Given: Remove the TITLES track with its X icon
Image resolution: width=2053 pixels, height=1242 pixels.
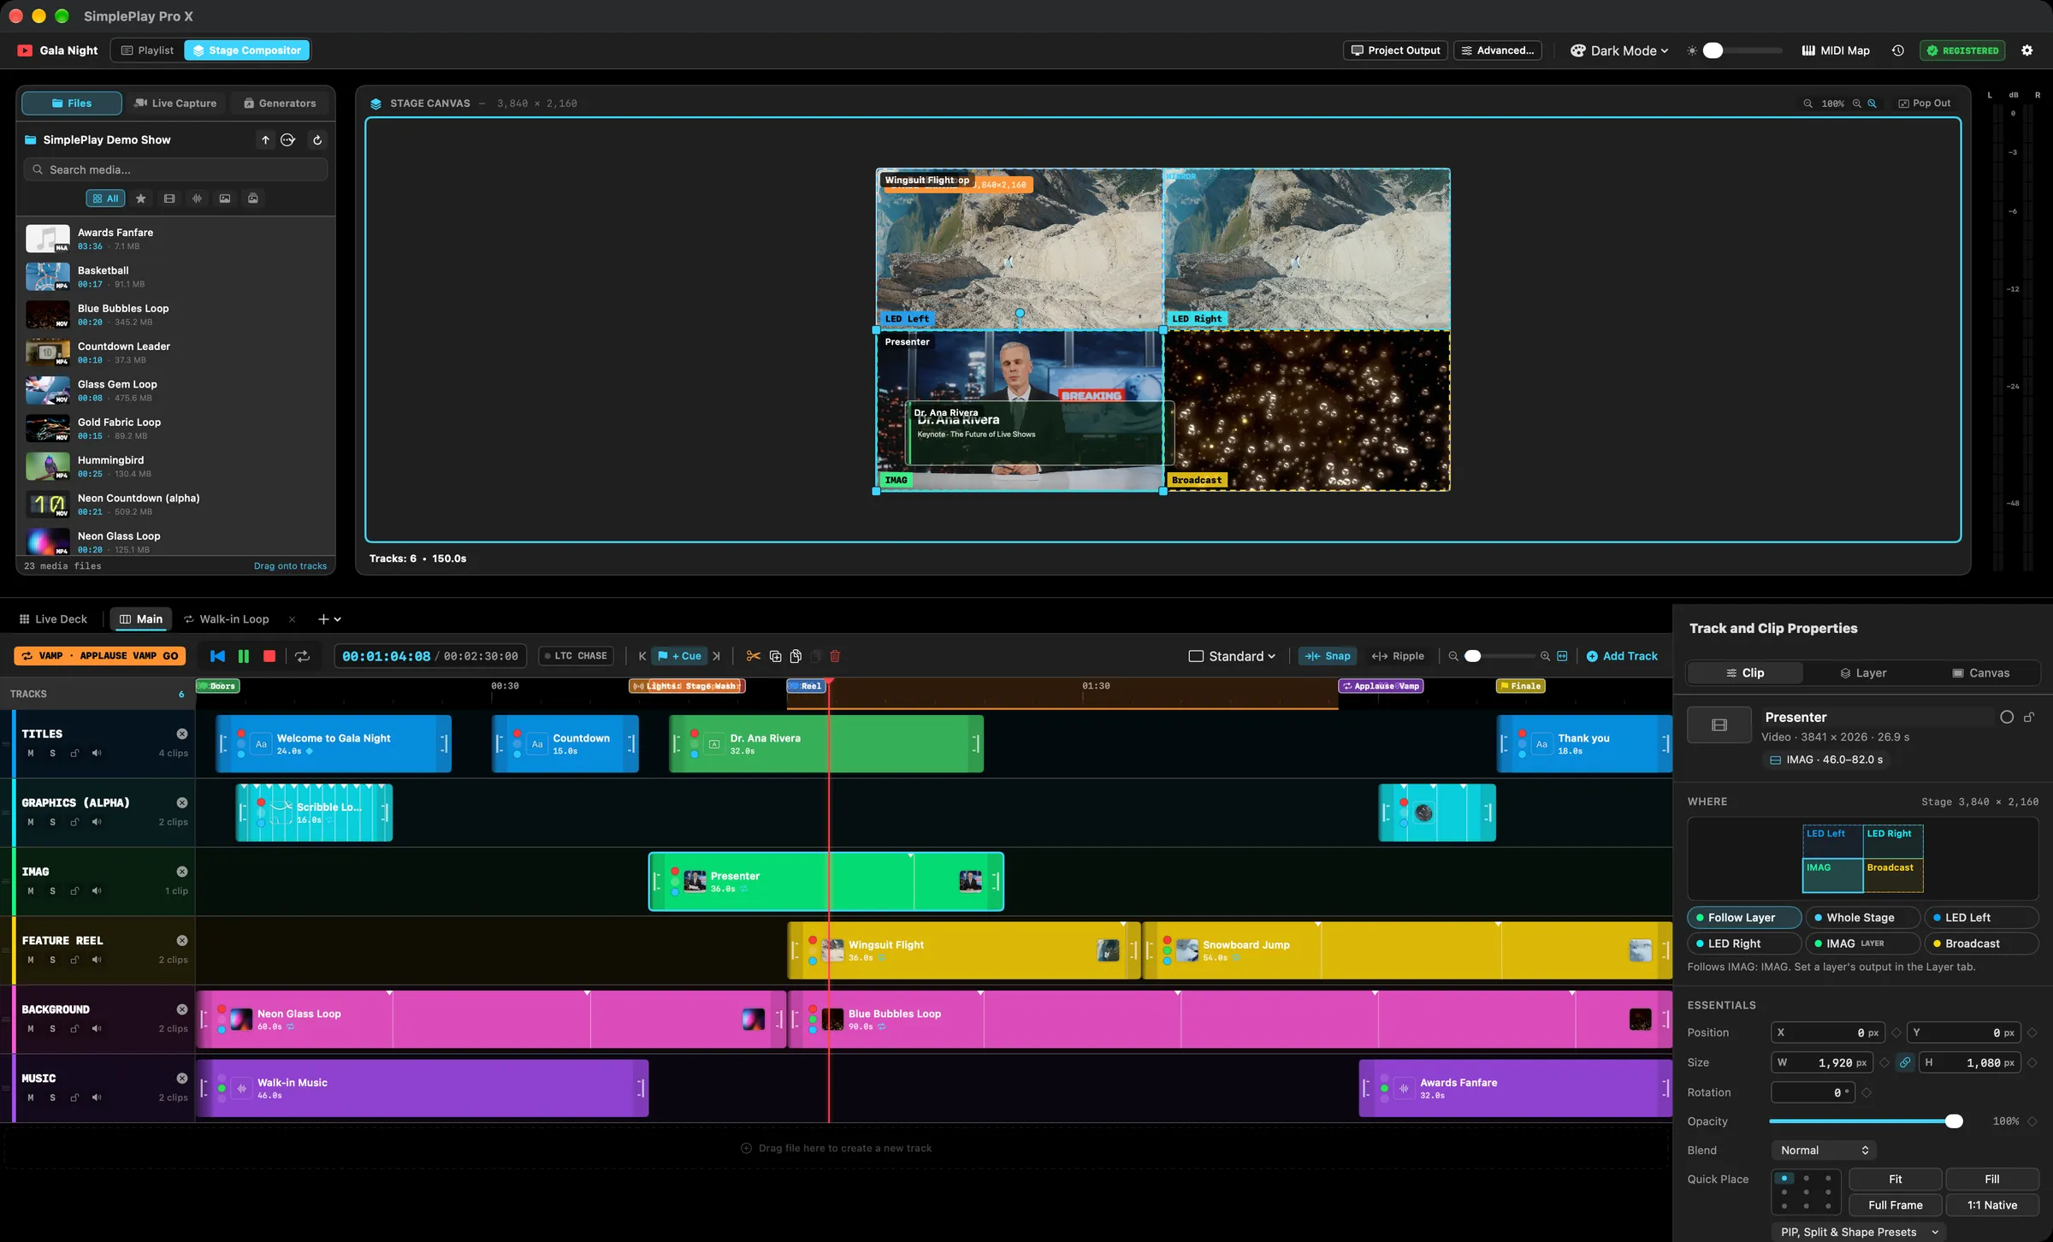Looking at the screenshot, I should click(182, 734).
